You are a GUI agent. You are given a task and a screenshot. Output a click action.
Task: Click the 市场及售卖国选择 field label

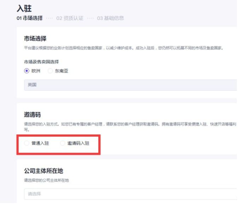coord(41,62)
